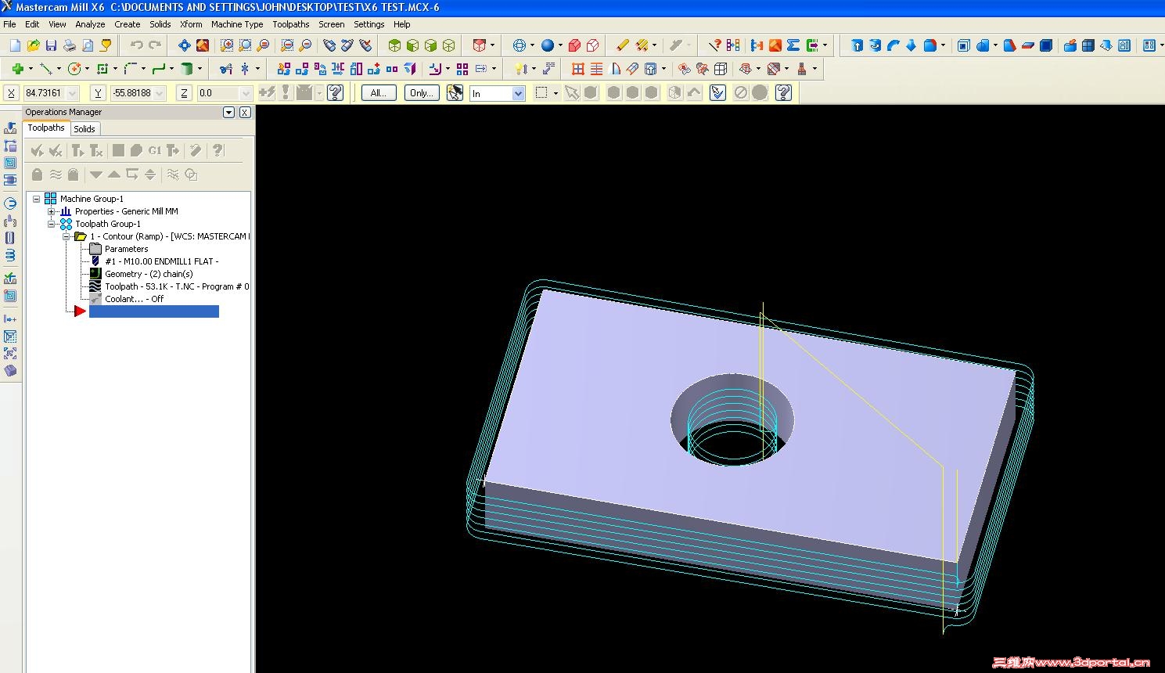Open the window selection shape dropdown arrow
The height and width of the screenshot is (673, 1165).
556,93
